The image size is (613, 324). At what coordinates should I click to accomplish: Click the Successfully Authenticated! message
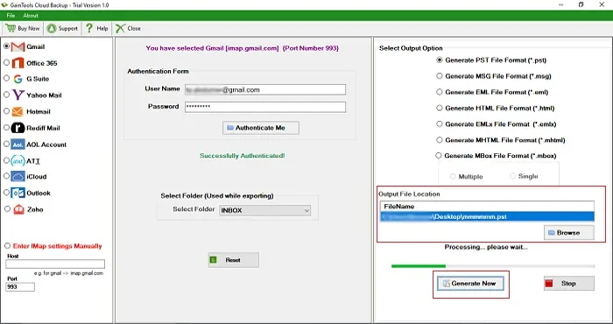click(243, 156)
